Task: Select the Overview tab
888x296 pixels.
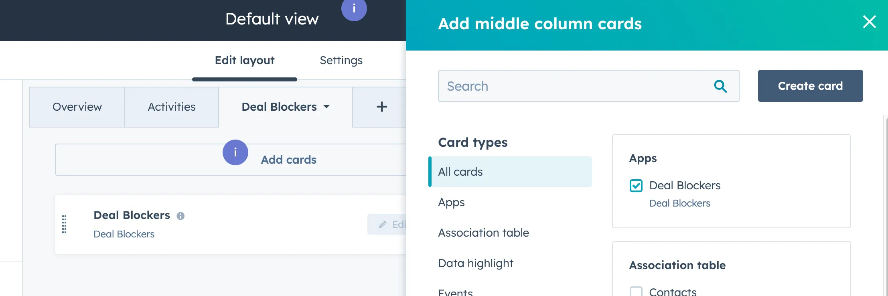Action: pyautogui.click(x=77, y=107)
